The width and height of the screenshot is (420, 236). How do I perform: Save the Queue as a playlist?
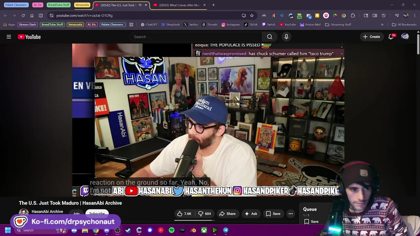coord(311,222)
